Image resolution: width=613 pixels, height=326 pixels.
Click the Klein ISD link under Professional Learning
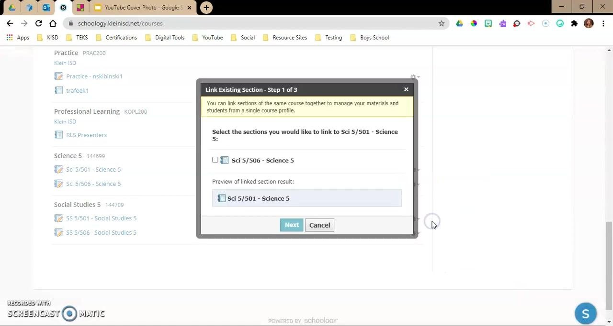[x=65, y=121]
